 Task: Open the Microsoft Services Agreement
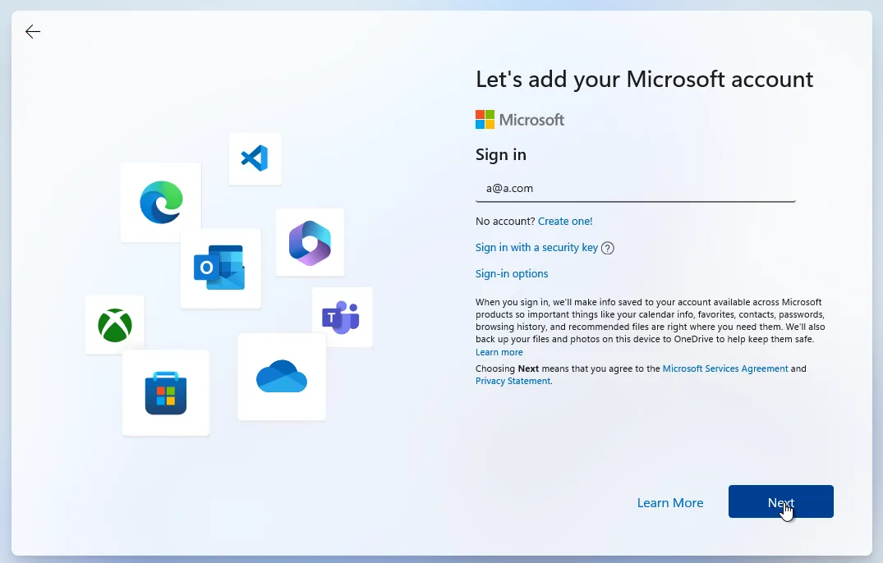tap(725, 368)
